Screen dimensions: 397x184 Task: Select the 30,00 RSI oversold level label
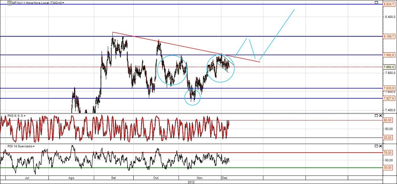[388, 168]
